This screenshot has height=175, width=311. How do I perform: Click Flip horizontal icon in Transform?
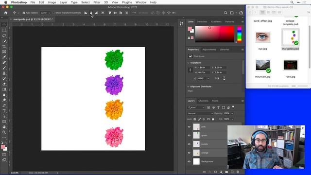point(217,78)
